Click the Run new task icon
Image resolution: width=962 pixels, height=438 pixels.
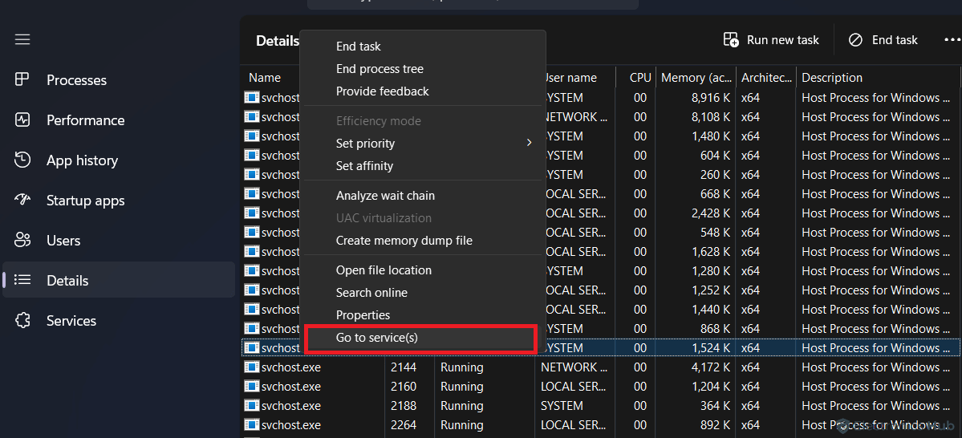pos(731,40)
